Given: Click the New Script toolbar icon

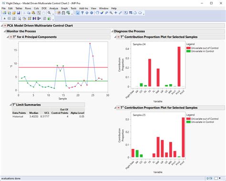Looking at the screenshot, I should 9,13.
